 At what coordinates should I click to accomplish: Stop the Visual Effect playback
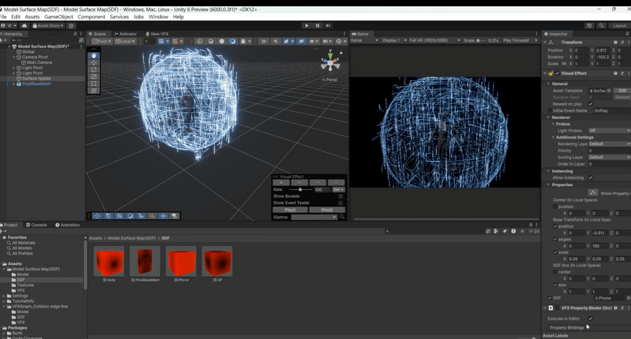(281, 182)
